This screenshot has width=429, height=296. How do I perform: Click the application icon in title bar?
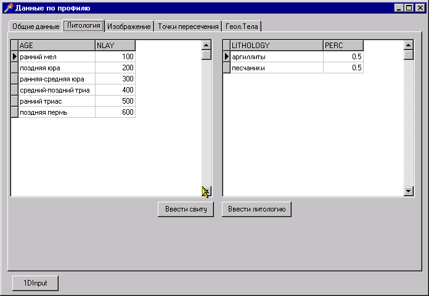tap(8, 8)
